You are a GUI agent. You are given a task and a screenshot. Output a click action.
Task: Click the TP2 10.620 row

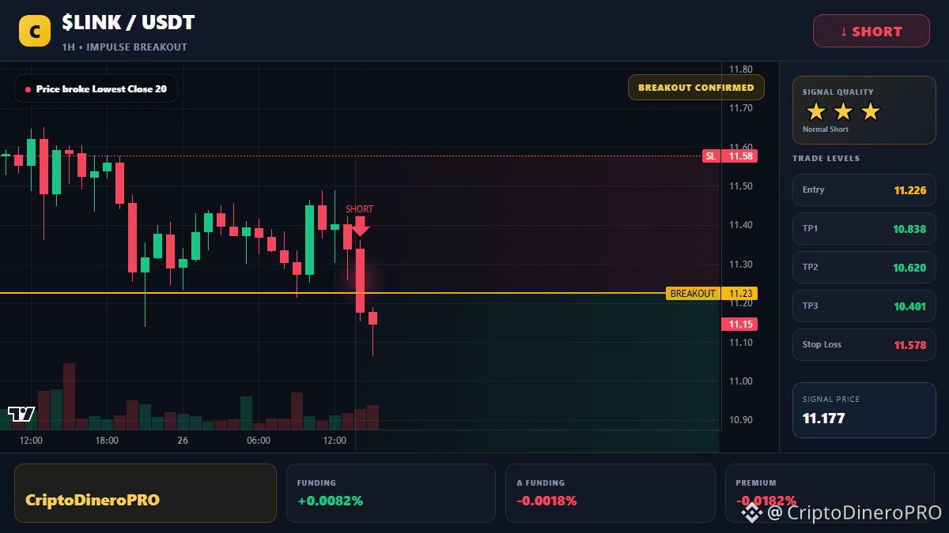pyautogui.click(x=864, y=267)
